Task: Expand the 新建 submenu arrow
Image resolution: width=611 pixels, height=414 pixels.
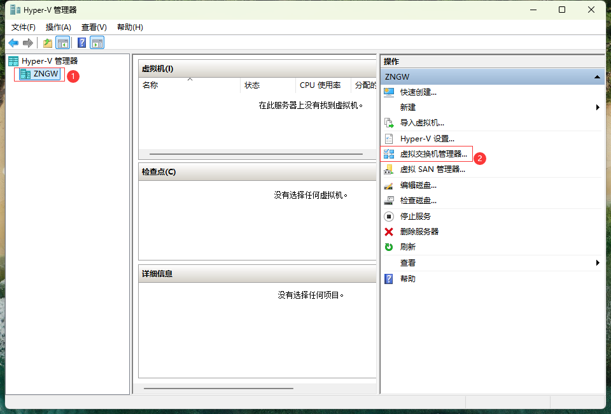Action: (x=598, y=108)
